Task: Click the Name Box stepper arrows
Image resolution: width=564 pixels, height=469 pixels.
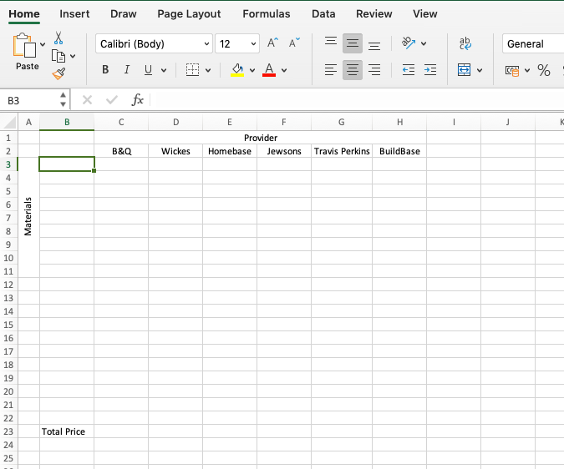Action: pyautogui.click(x=63, y=100)
